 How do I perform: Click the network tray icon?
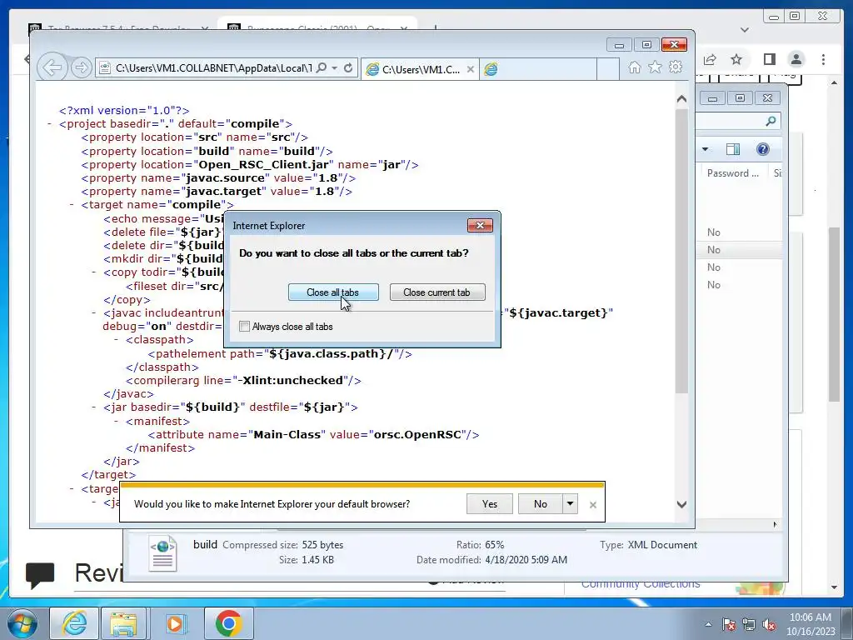[749, 624]
